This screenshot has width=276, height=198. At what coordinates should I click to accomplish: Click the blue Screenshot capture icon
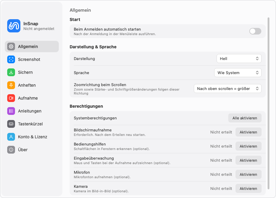point(11,59)
